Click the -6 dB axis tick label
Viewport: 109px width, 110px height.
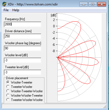pos(54,45)
